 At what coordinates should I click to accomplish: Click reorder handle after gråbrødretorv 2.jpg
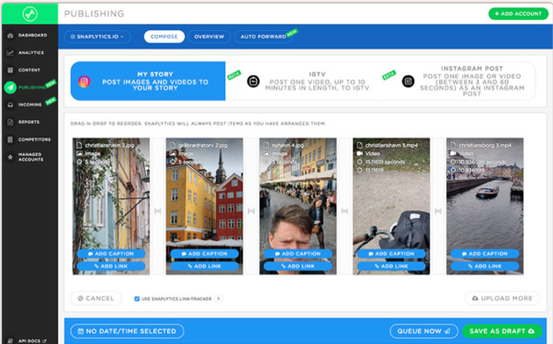[x=251, y=211]
